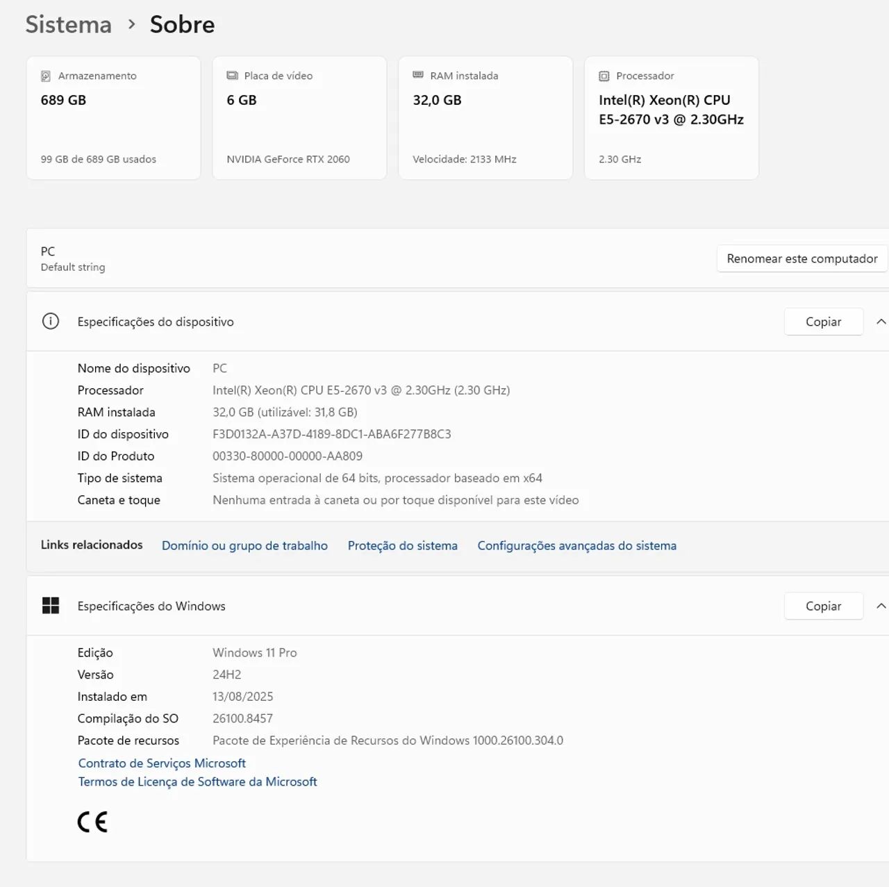Click the install date '13/08/2025'
This screenshot has height=887, width=889.
(x=243, y=697)
